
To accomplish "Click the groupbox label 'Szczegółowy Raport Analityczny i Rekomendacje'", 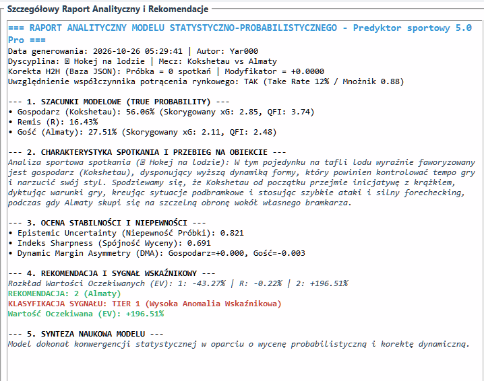I will coord(108,9).
